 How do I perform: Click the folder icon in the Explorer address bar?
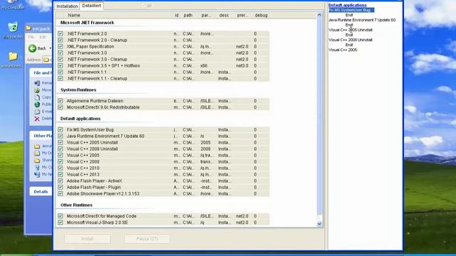pyautogui.click(x=46, y=60)
